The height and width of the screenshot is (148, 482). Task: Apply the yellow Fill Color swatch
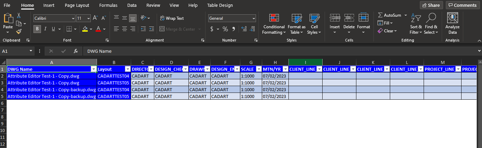click(85, 29)
